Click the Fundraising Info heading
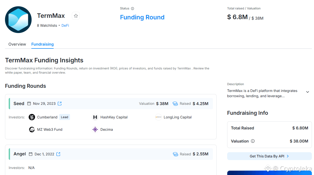Screen dimensions: 314x175 point(247,113)
